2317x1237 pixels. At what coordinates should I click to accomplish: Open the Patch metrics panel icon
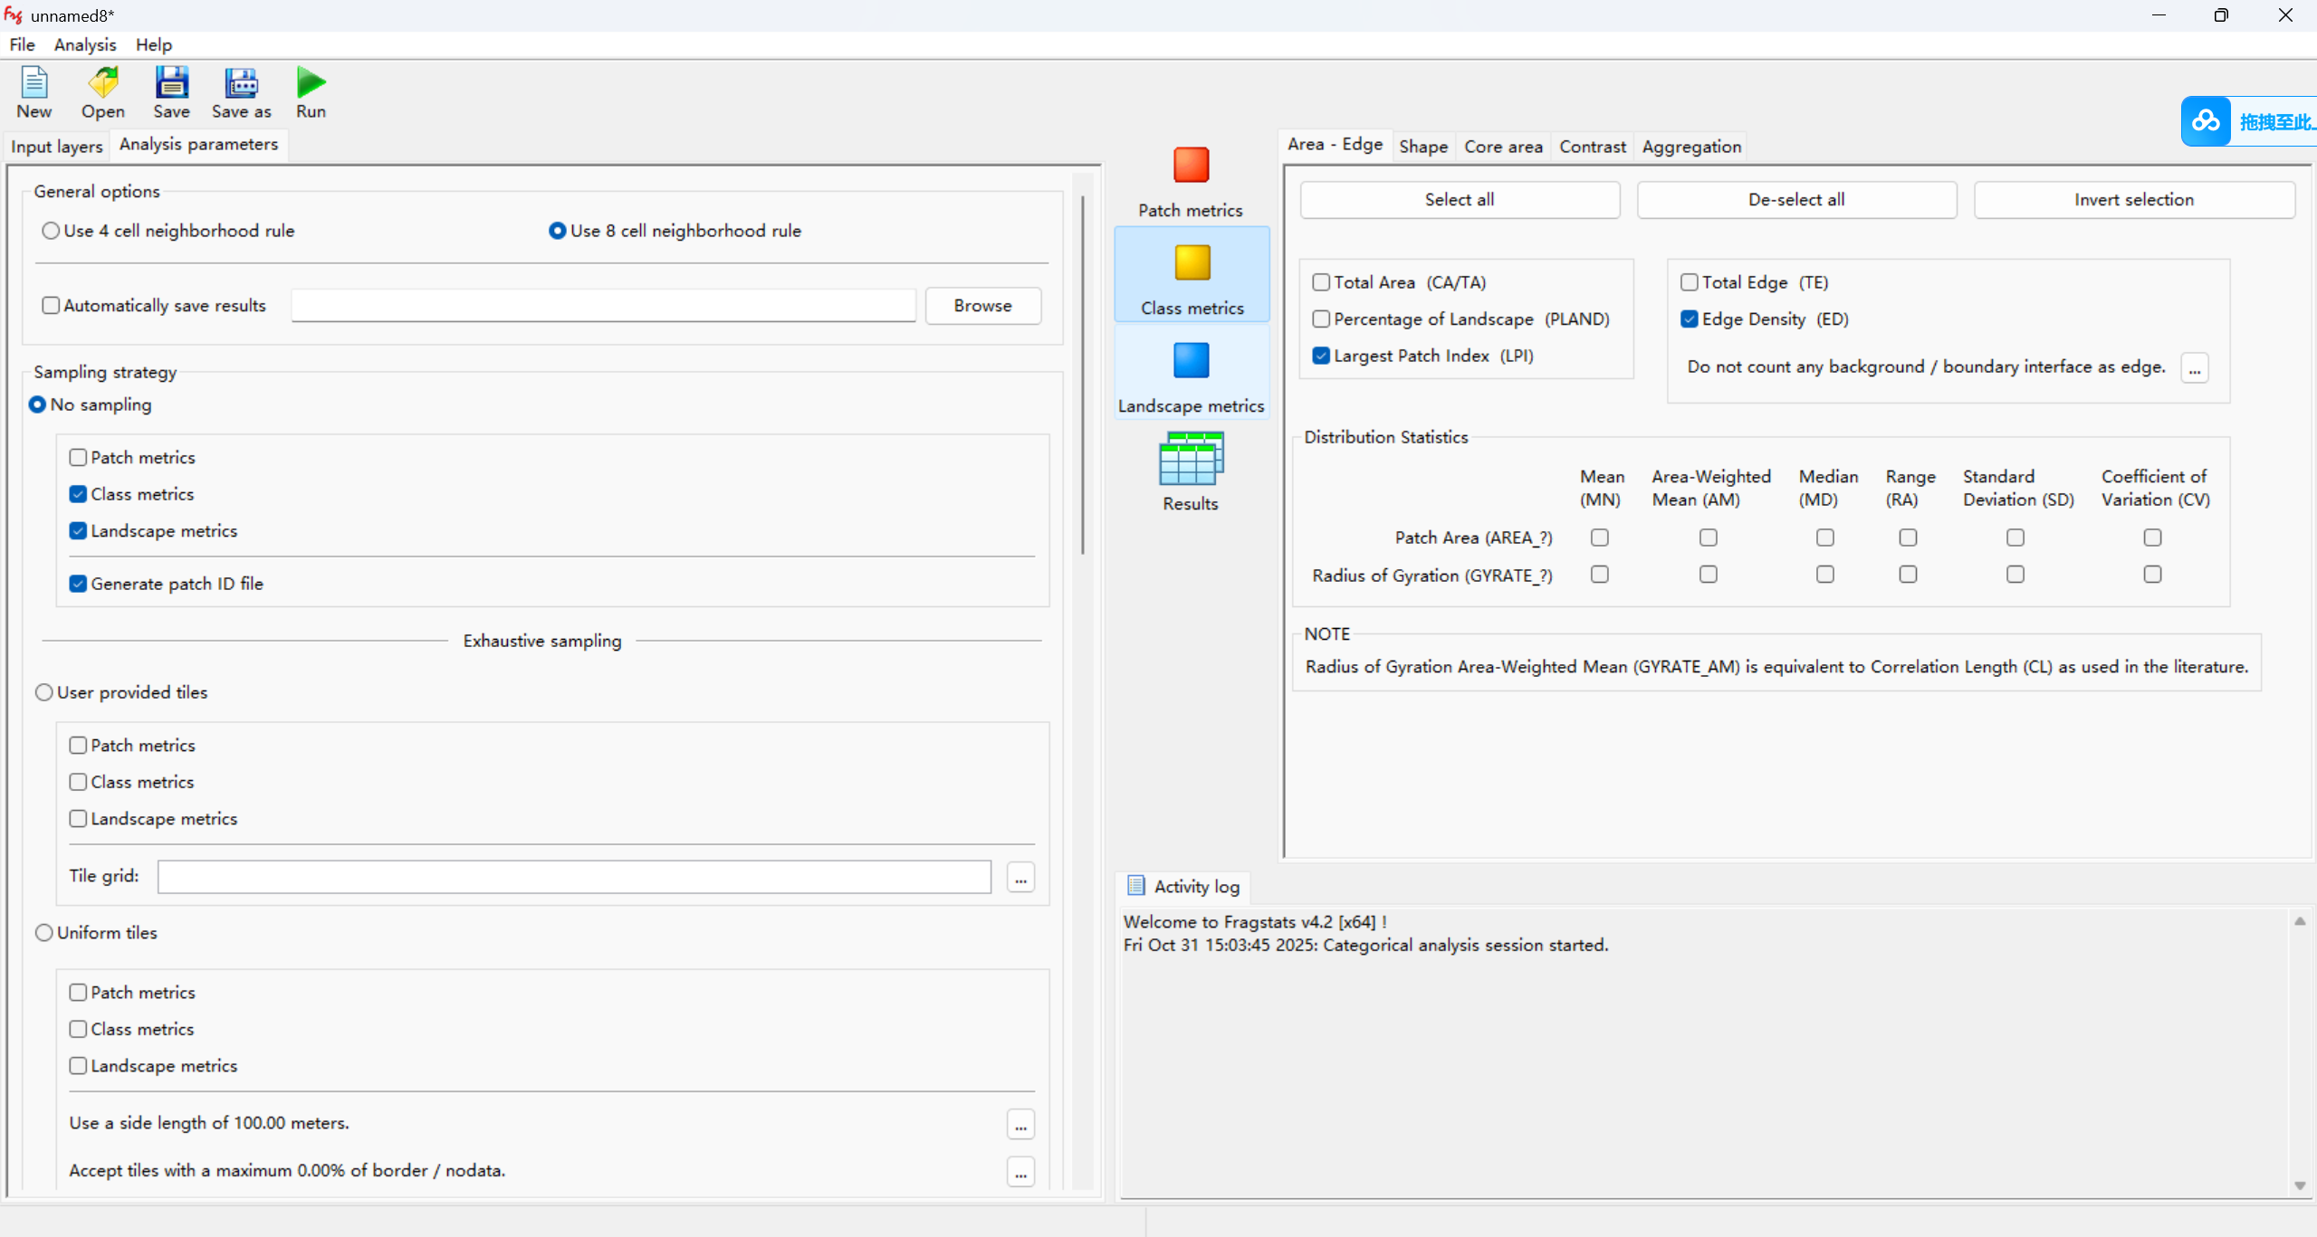(1190, 166)
